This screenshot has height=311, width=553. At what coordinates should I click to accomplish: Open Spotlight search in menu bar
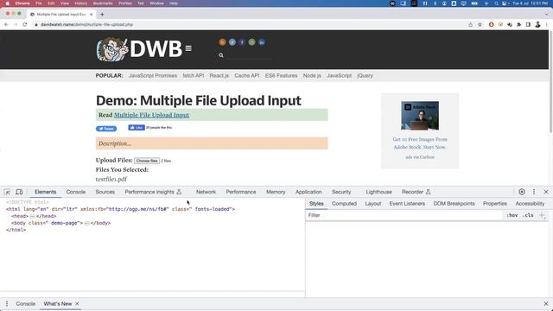[496, 3]
